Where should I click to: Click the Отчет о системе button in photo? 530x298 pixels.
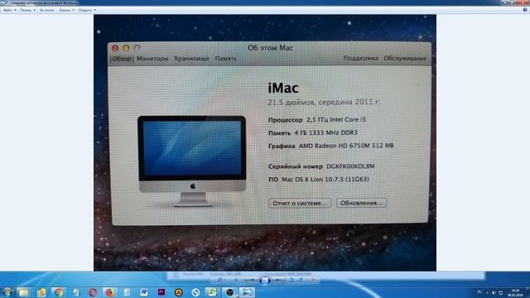tap(300, 203)
